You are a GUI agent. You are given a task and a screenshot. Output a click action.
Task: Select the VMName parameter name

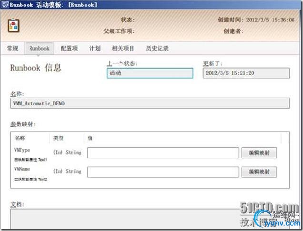pos(22,169)
